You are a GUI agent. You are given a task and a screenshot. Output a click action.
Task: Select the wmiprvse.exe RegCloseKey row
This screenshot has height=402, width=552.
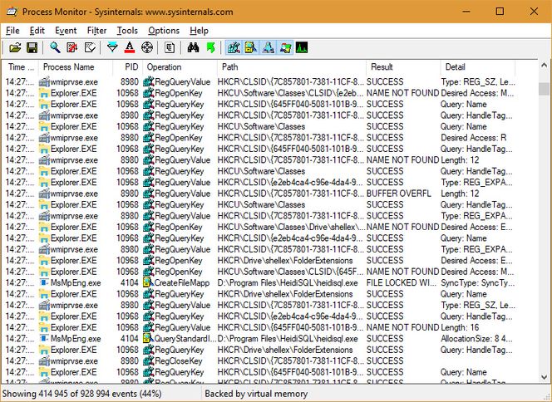pos(260,360)
